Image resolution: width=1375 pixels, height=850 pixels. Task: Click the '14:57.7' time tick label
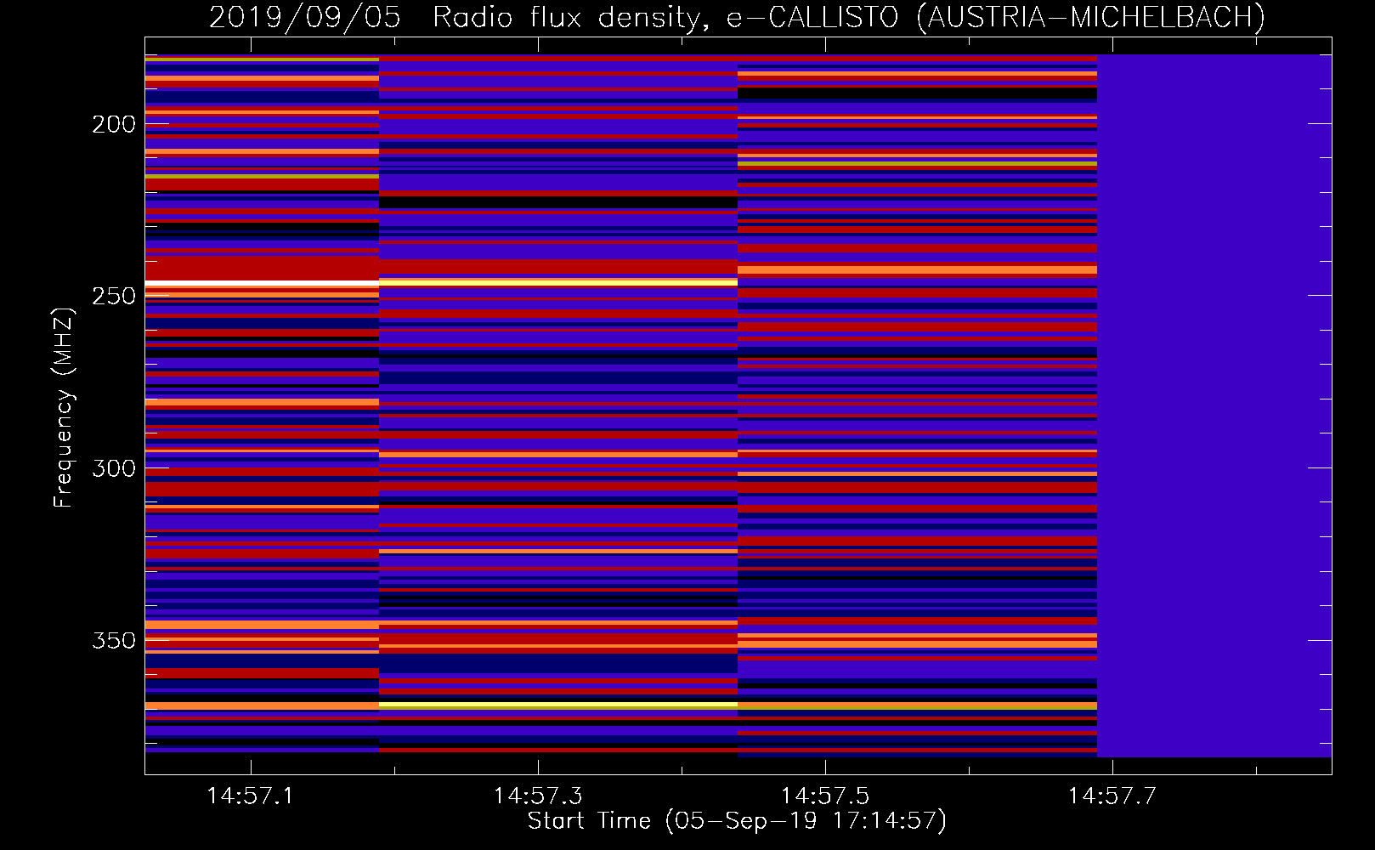(1112, 796)
